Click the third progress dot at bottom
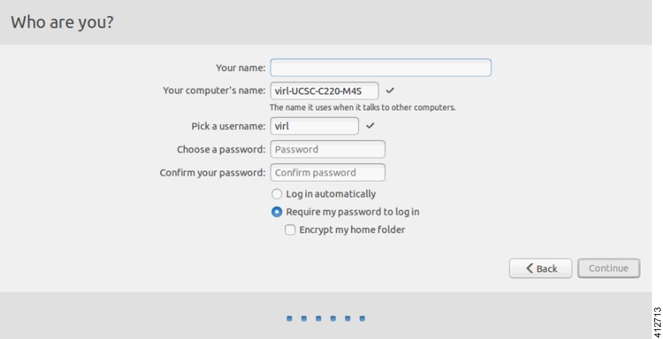The width and height of the screenshot is (663, 339). click(318, 318)
